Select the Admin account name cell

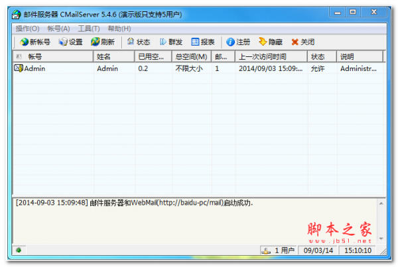[x=34, y=68]
